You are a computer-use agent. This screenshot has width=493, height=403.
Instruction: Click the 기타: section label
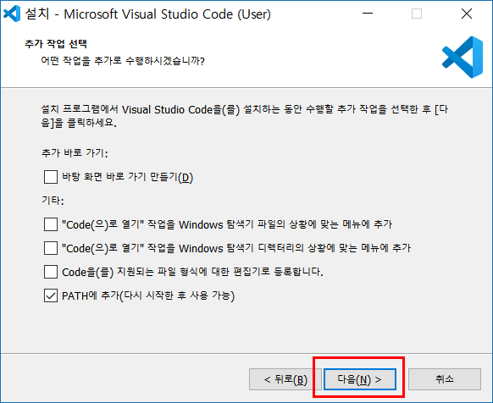pyautogui.click(x=53, y=201)
